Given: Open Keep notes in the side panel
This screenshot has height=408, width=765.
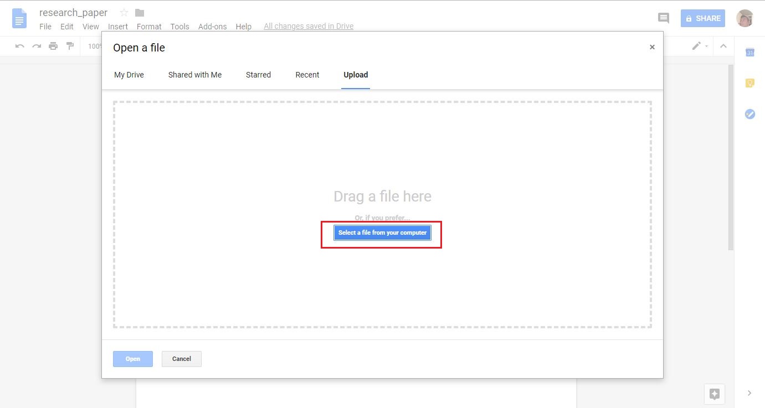Looking at the screenshot, I should tap(749, 83).
